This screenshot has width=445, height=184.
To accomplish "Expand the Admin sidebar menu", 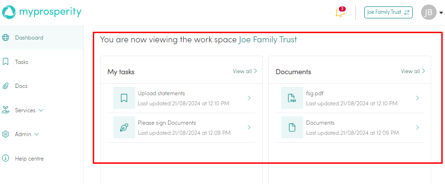I will pyautogui.click(x=27, y=134).
